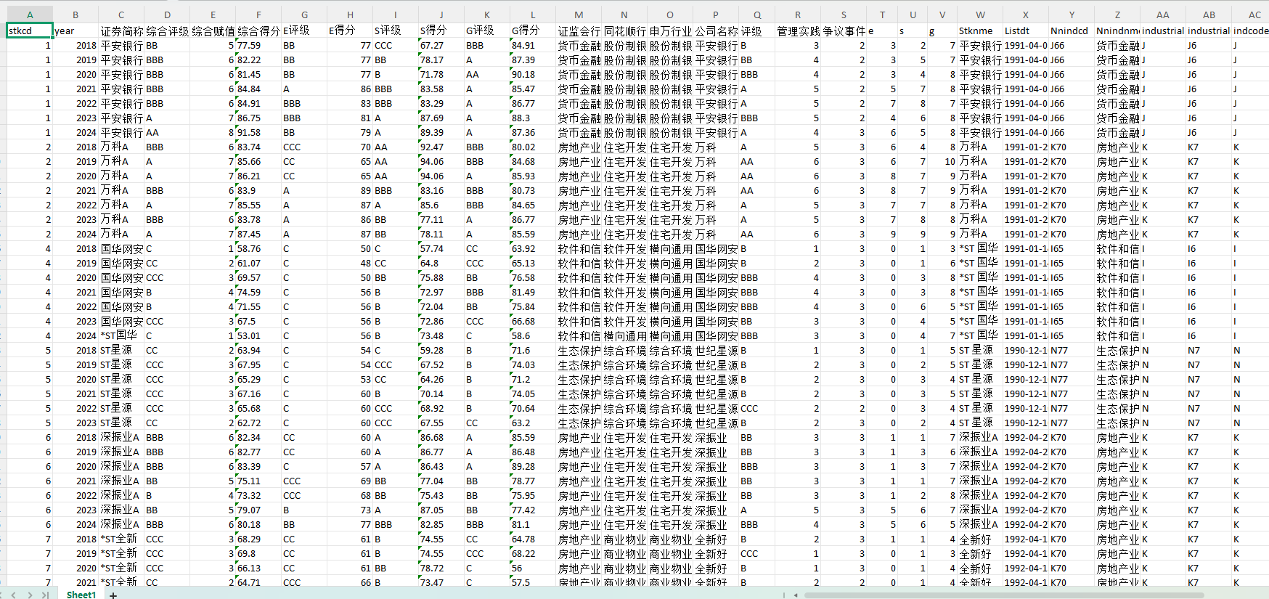Select the cell containing 80.18
This screenshot has height=599, width=1269.
coord(258,524)
